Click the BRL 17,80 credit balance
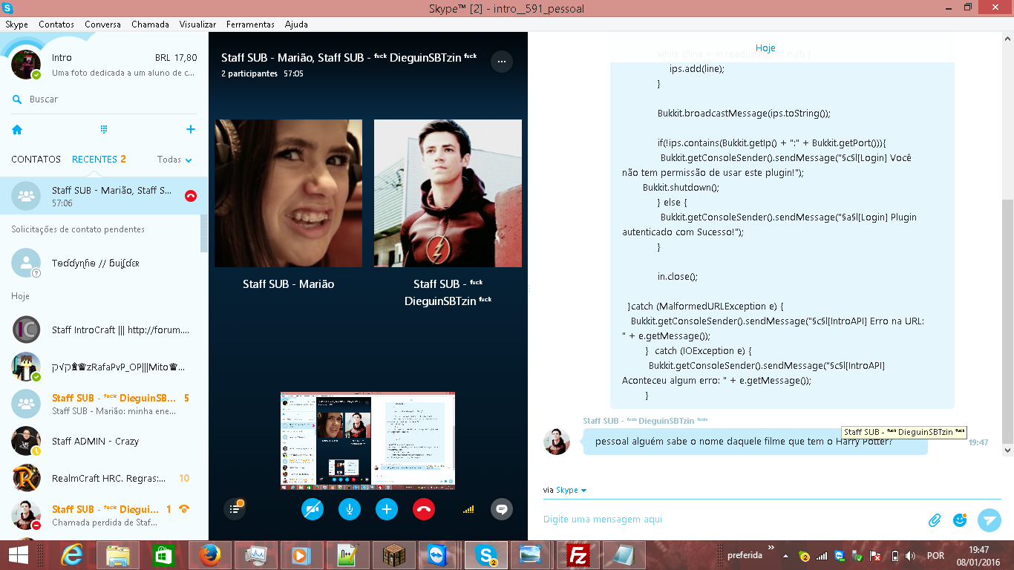This screenshot has height=570, width=1014. [x=176, y=58]
